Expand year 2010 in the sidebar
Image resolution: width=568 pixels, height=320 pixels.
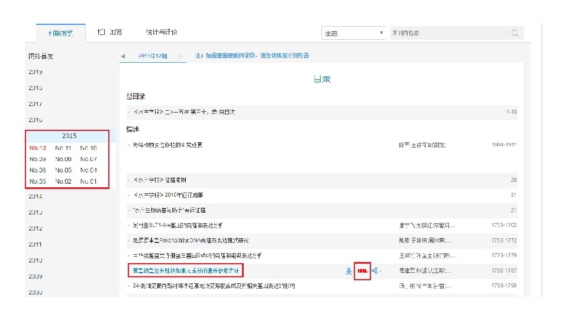point(35,260)
